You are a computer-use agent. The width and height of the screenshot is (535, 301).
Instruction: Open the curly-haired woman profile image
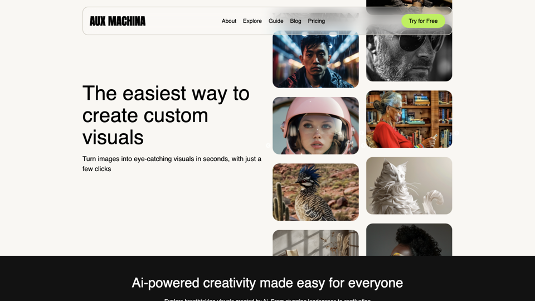(409, 240)
